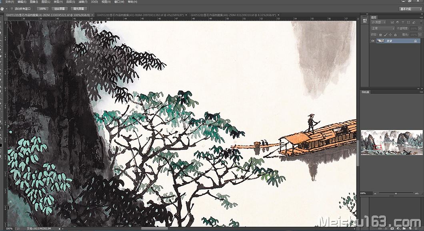Open the Navigator panel flyout menu

421,92
